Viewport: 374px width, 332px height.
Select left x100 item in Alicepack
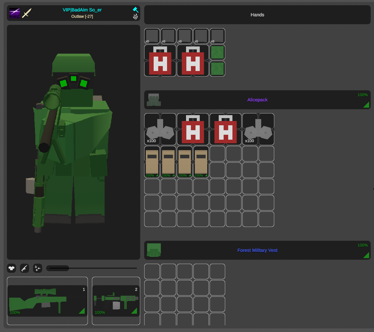[x=160, y=129]
